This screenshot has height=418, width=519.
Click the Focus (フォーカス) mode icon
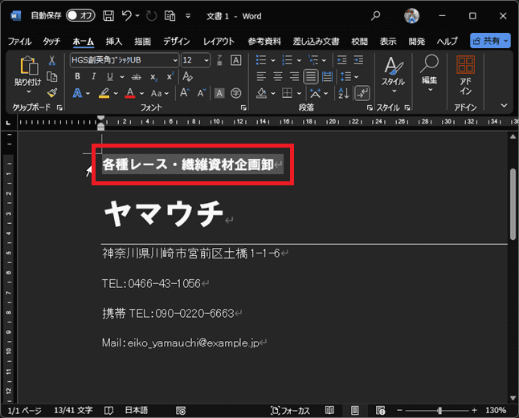coord(290,410)
